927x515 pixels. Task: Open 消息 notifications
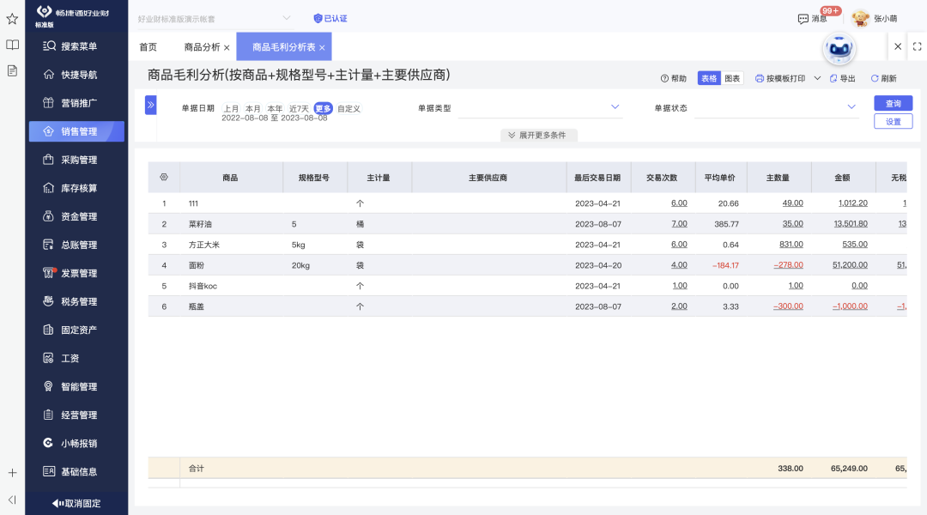(x=813, y=19)
